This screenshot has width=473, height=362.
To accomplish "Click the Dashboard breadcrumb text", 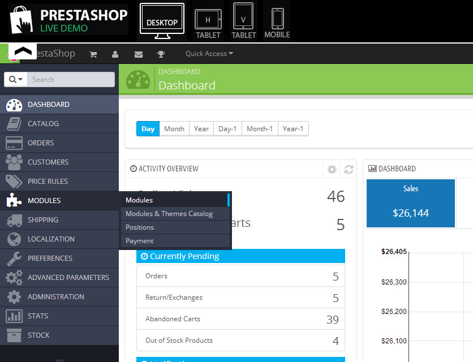I will click(x=179, y=71).
